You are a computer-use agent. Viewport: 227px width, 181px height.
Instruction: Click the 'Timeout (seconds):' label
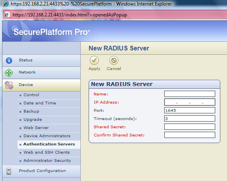[115, 119]
